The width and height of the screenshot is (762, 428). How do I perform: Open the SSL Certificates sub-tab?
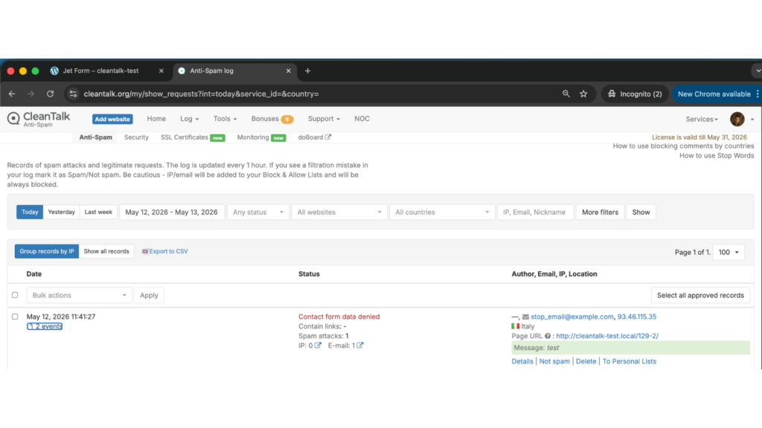pyautogui.click(x=193, y=137)
